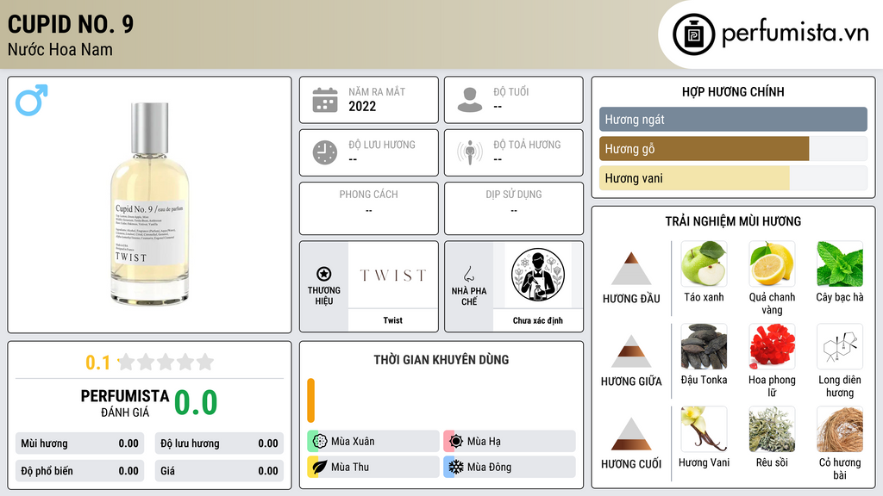Click the star badge icon above Thương hiệu

324,274
